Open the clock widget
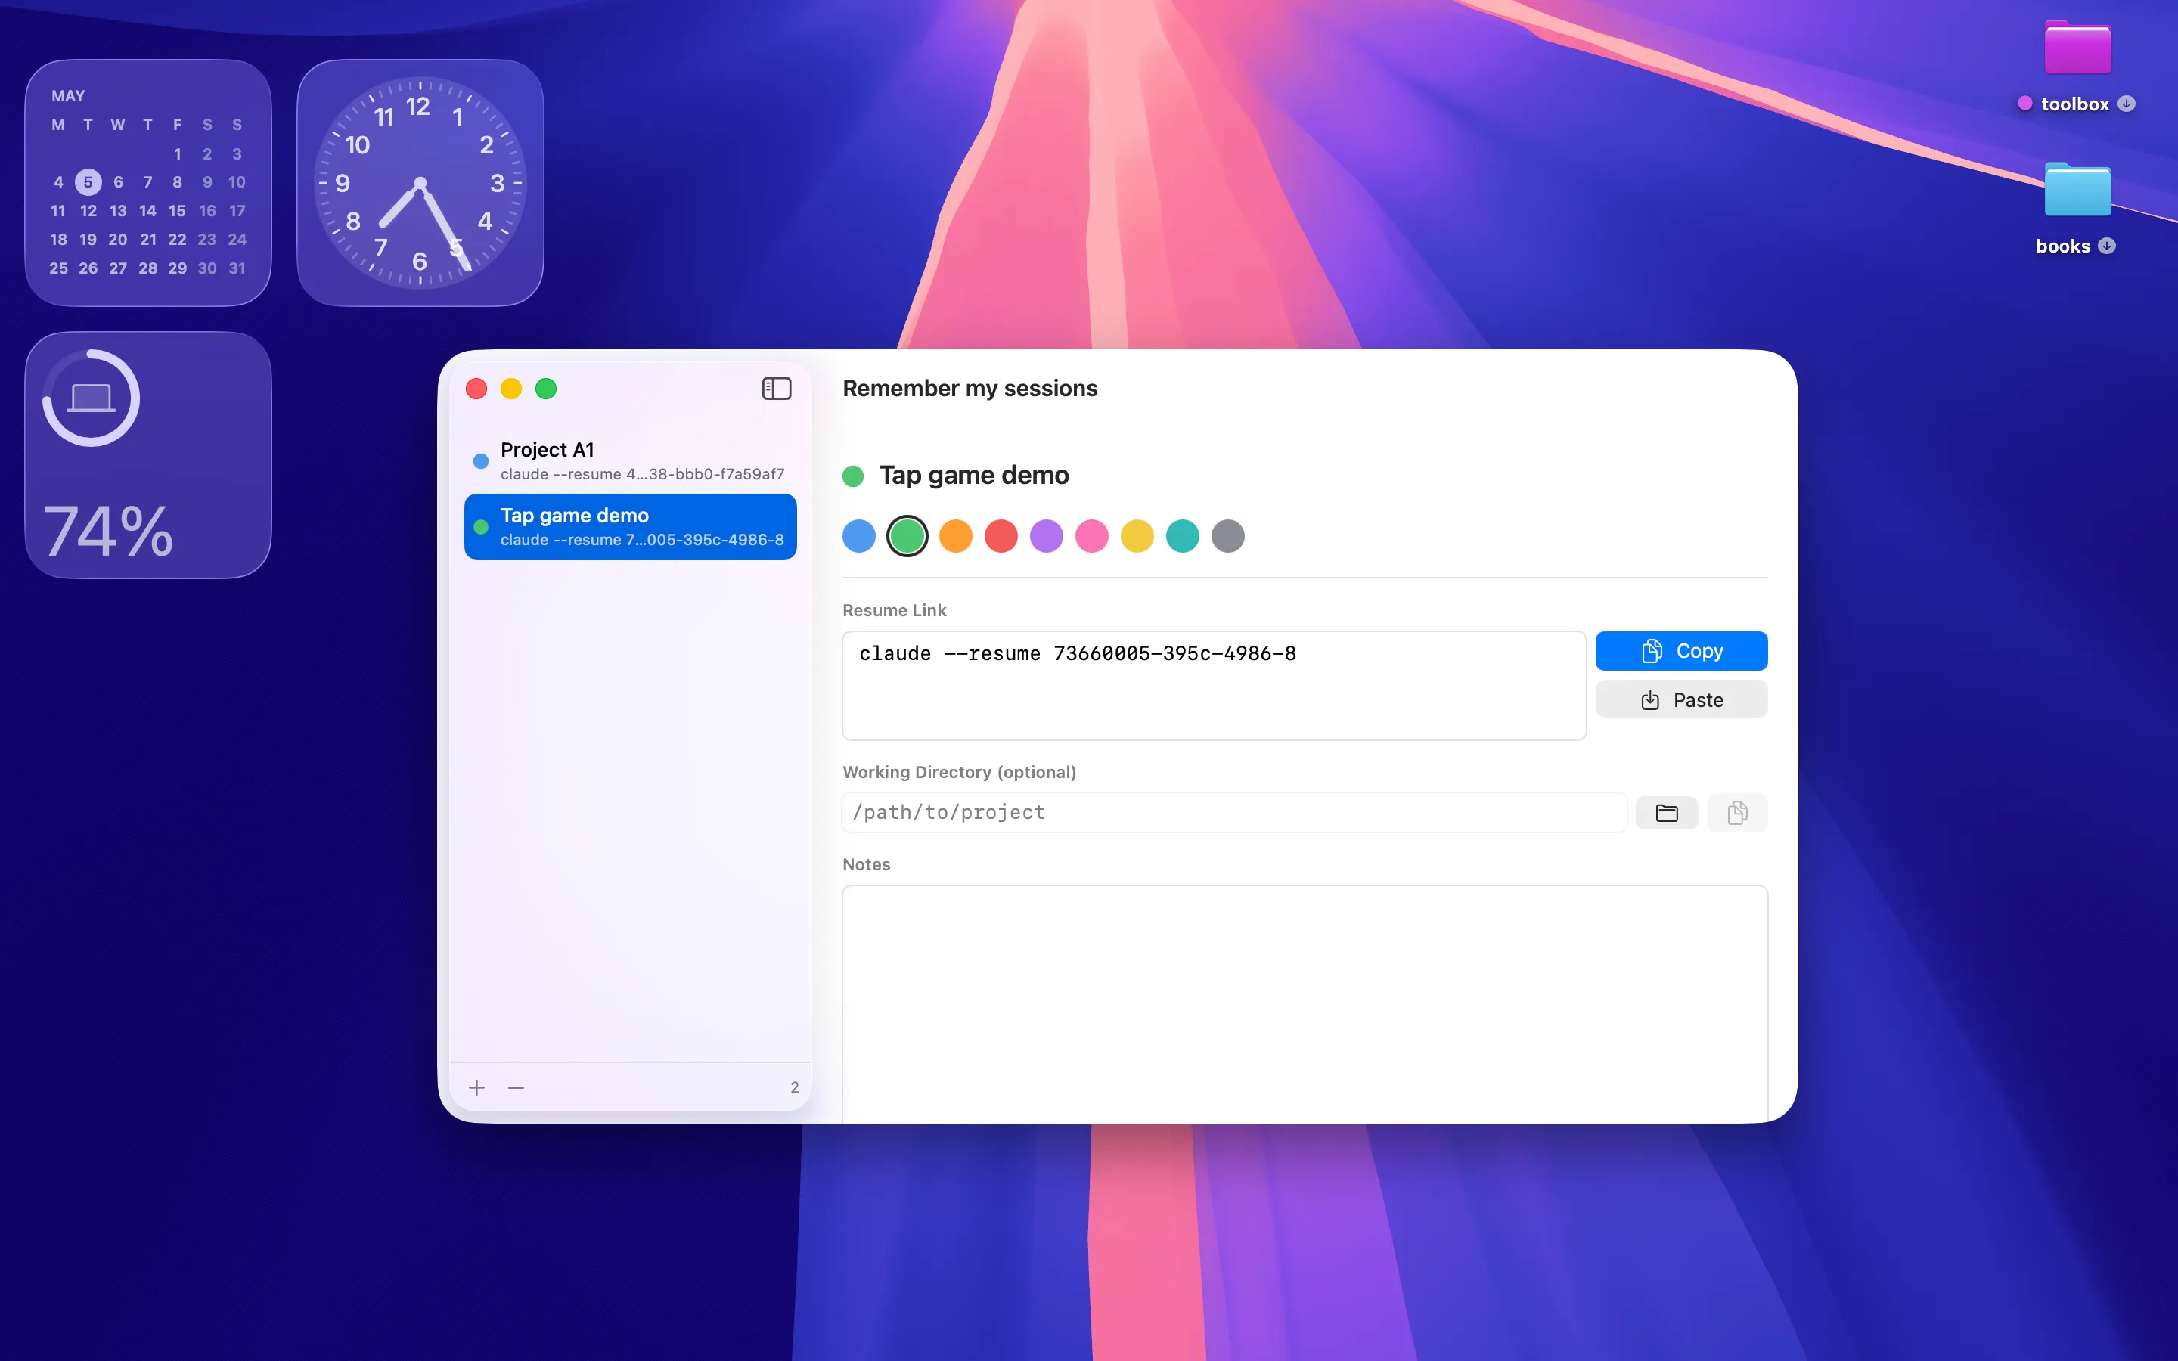Screen dimensions: 2178x1361 [420, 183]
